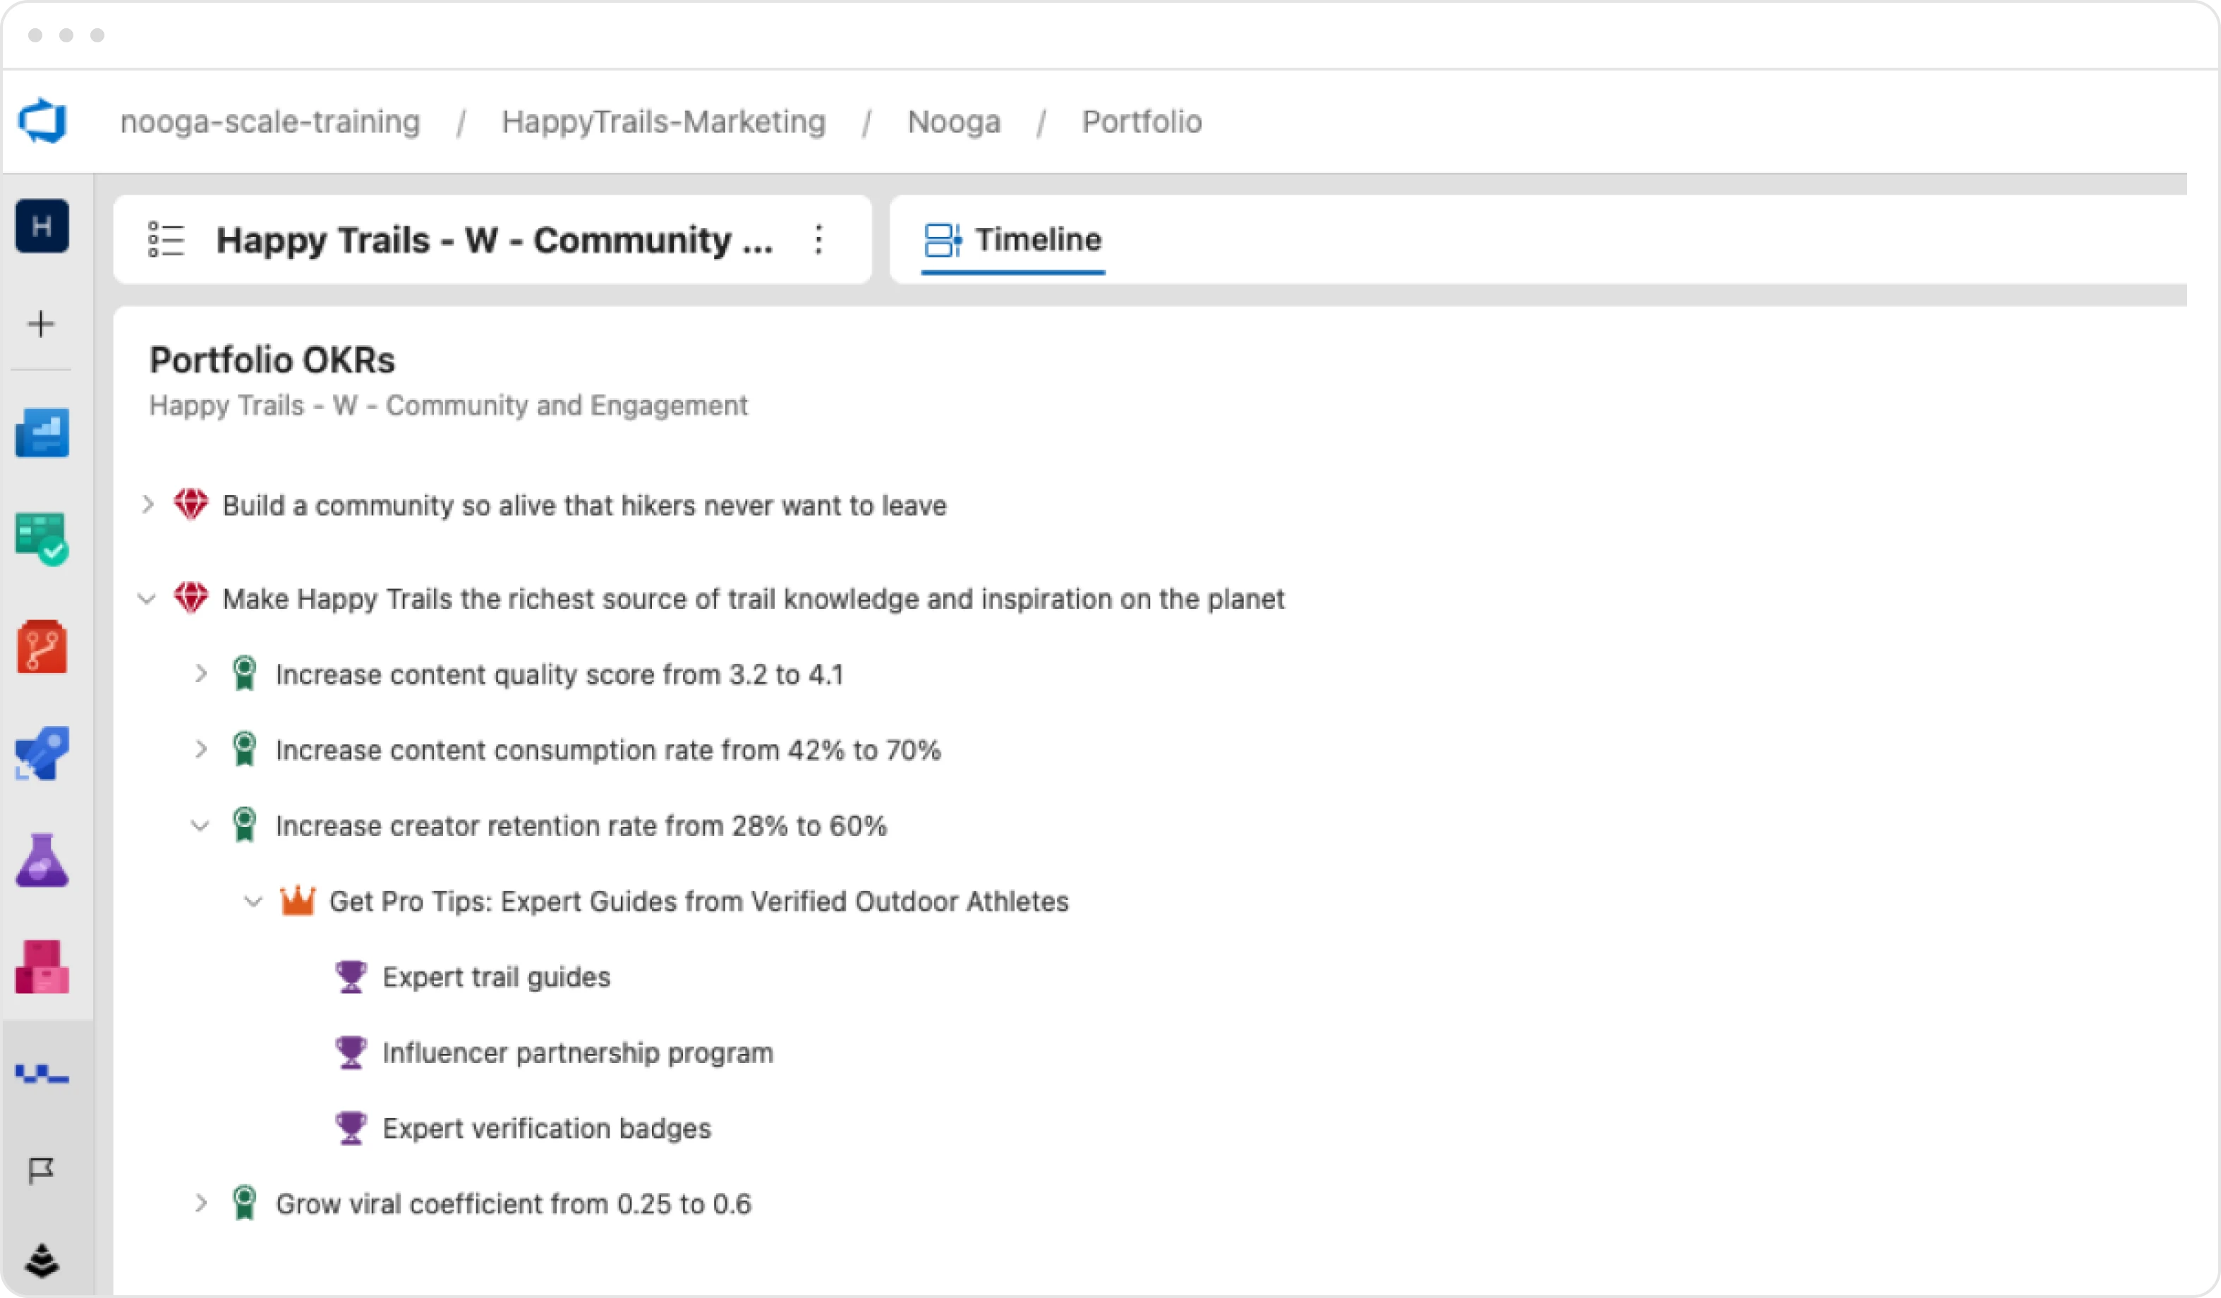This screenshot has width=2221, height=1298.
Task: Click ribbon icon for content consumption rate
Action: (x=244, y=749)
